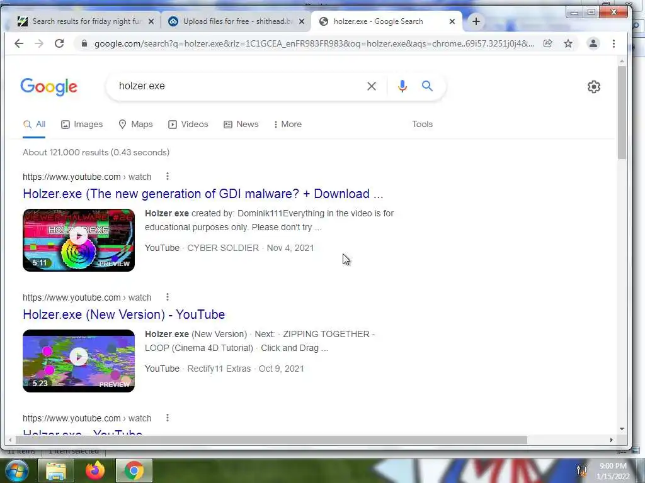
Task: Open Google quick settings gear
Action: 593,87
